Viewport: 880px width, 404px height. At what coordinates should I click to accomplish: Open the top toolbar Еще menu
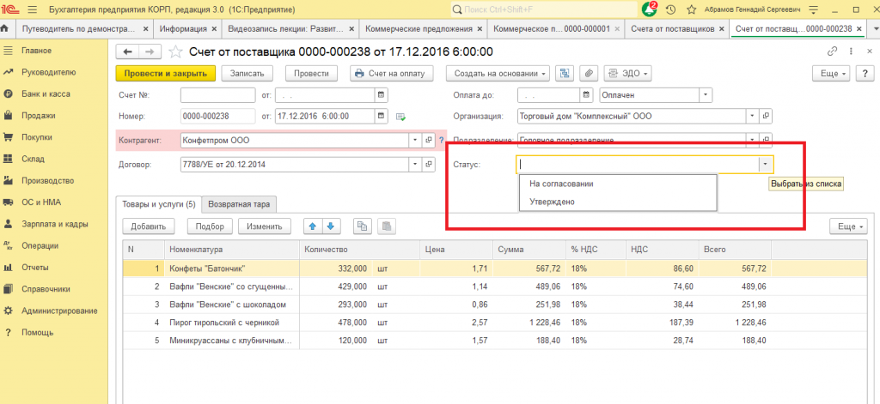831,74
